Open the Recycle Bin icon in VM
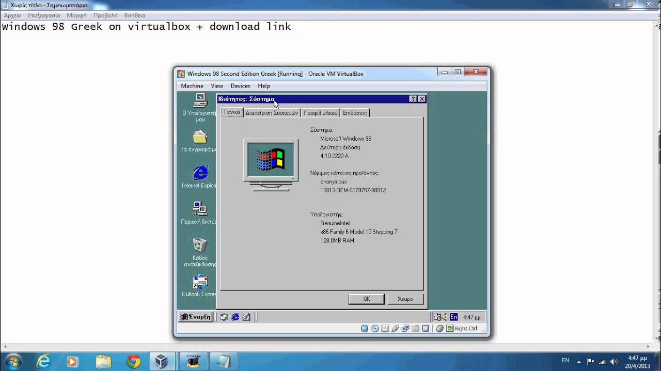The width and height of the screenshot is (661, 371). coord(200,245)
